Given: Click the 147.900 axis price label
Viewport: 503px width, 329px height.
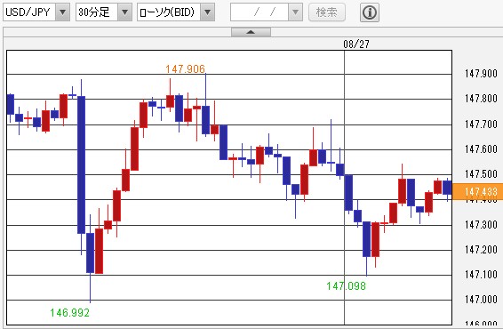Looking at the screenshot, I should point(481,74).
